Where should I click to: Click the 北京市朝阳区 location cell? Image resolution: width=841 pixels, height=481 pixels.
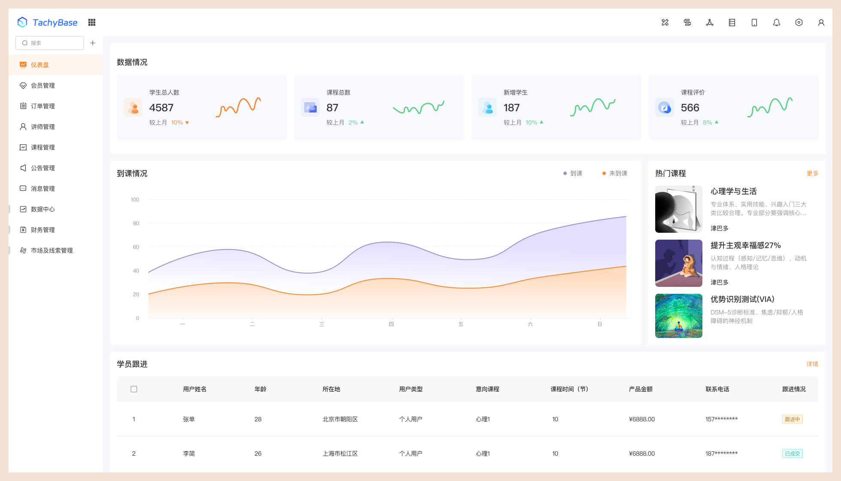[340, 419]
